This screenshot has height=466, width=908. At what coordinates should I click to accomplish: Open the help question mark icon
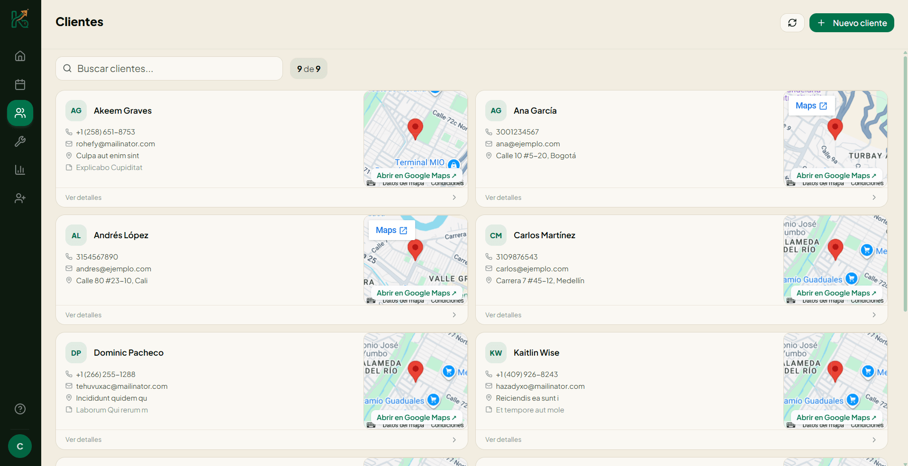(x=20, y=409)
